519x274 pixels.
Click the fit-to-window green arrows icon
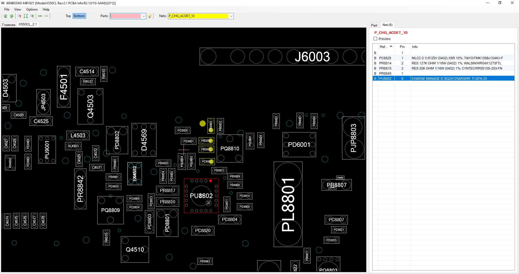coord(26,16)
